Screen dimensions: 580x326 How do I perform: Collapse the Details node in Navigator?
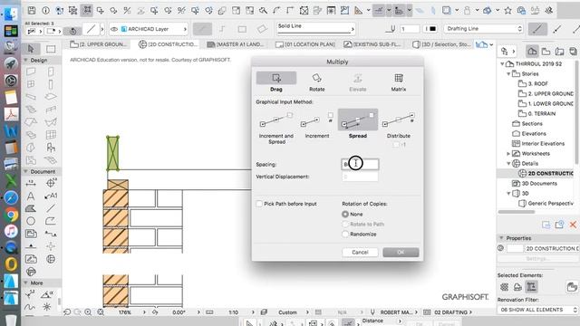click(x=508, y=163)
